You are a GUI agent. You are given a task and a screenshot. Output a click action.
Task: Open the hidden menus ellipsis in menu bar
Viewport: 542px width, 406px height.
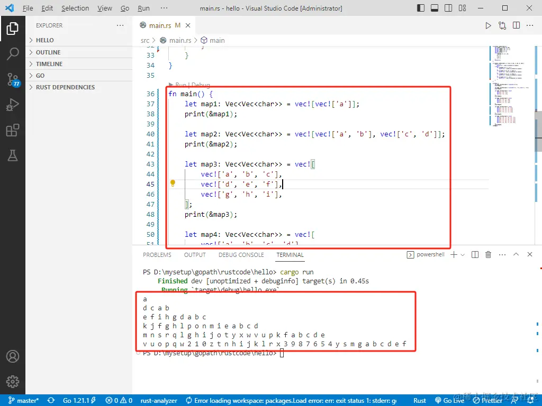tap(164, 8)
